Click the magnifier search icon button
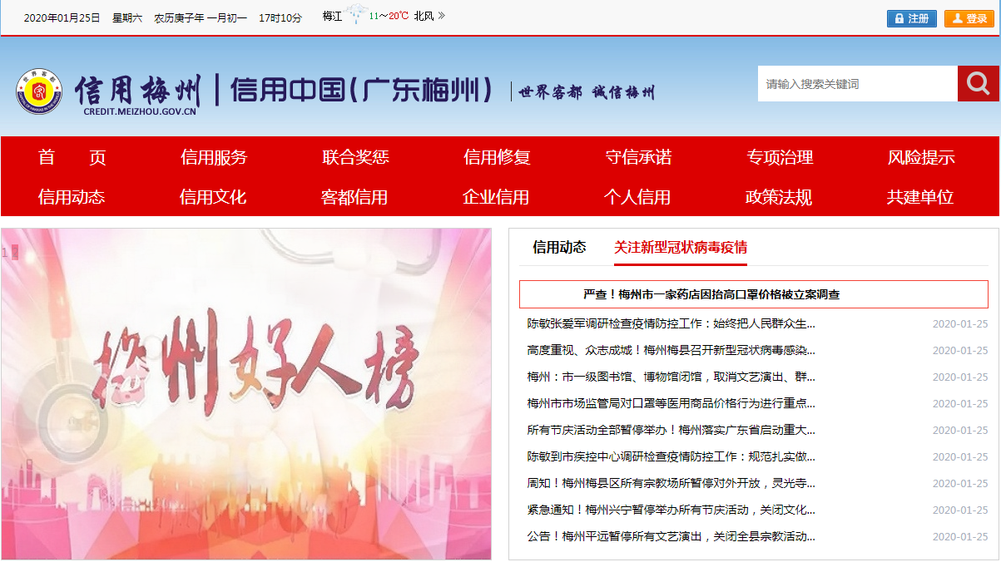Screen dimensions: 1001x562 click(x=978, y=84)
